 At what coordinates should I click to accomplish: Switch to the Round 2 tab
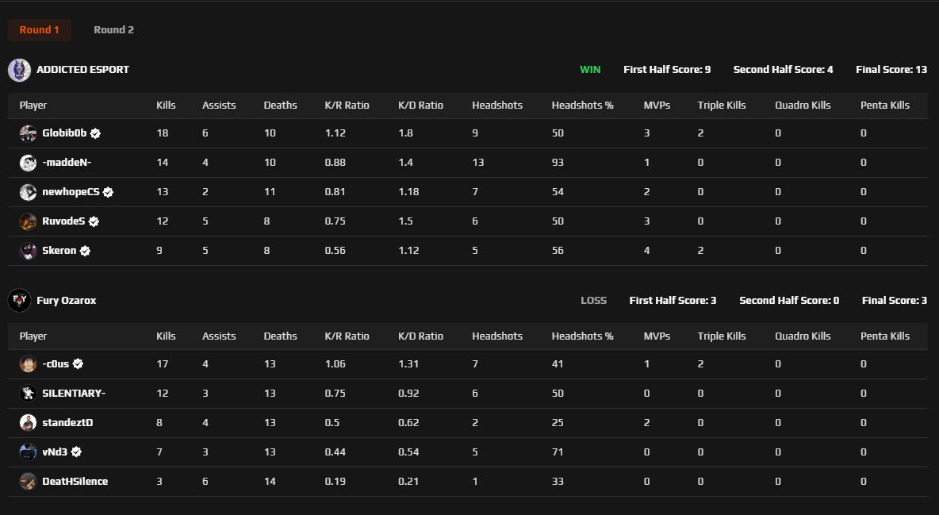pyautogui.click(x=113, y=30)
